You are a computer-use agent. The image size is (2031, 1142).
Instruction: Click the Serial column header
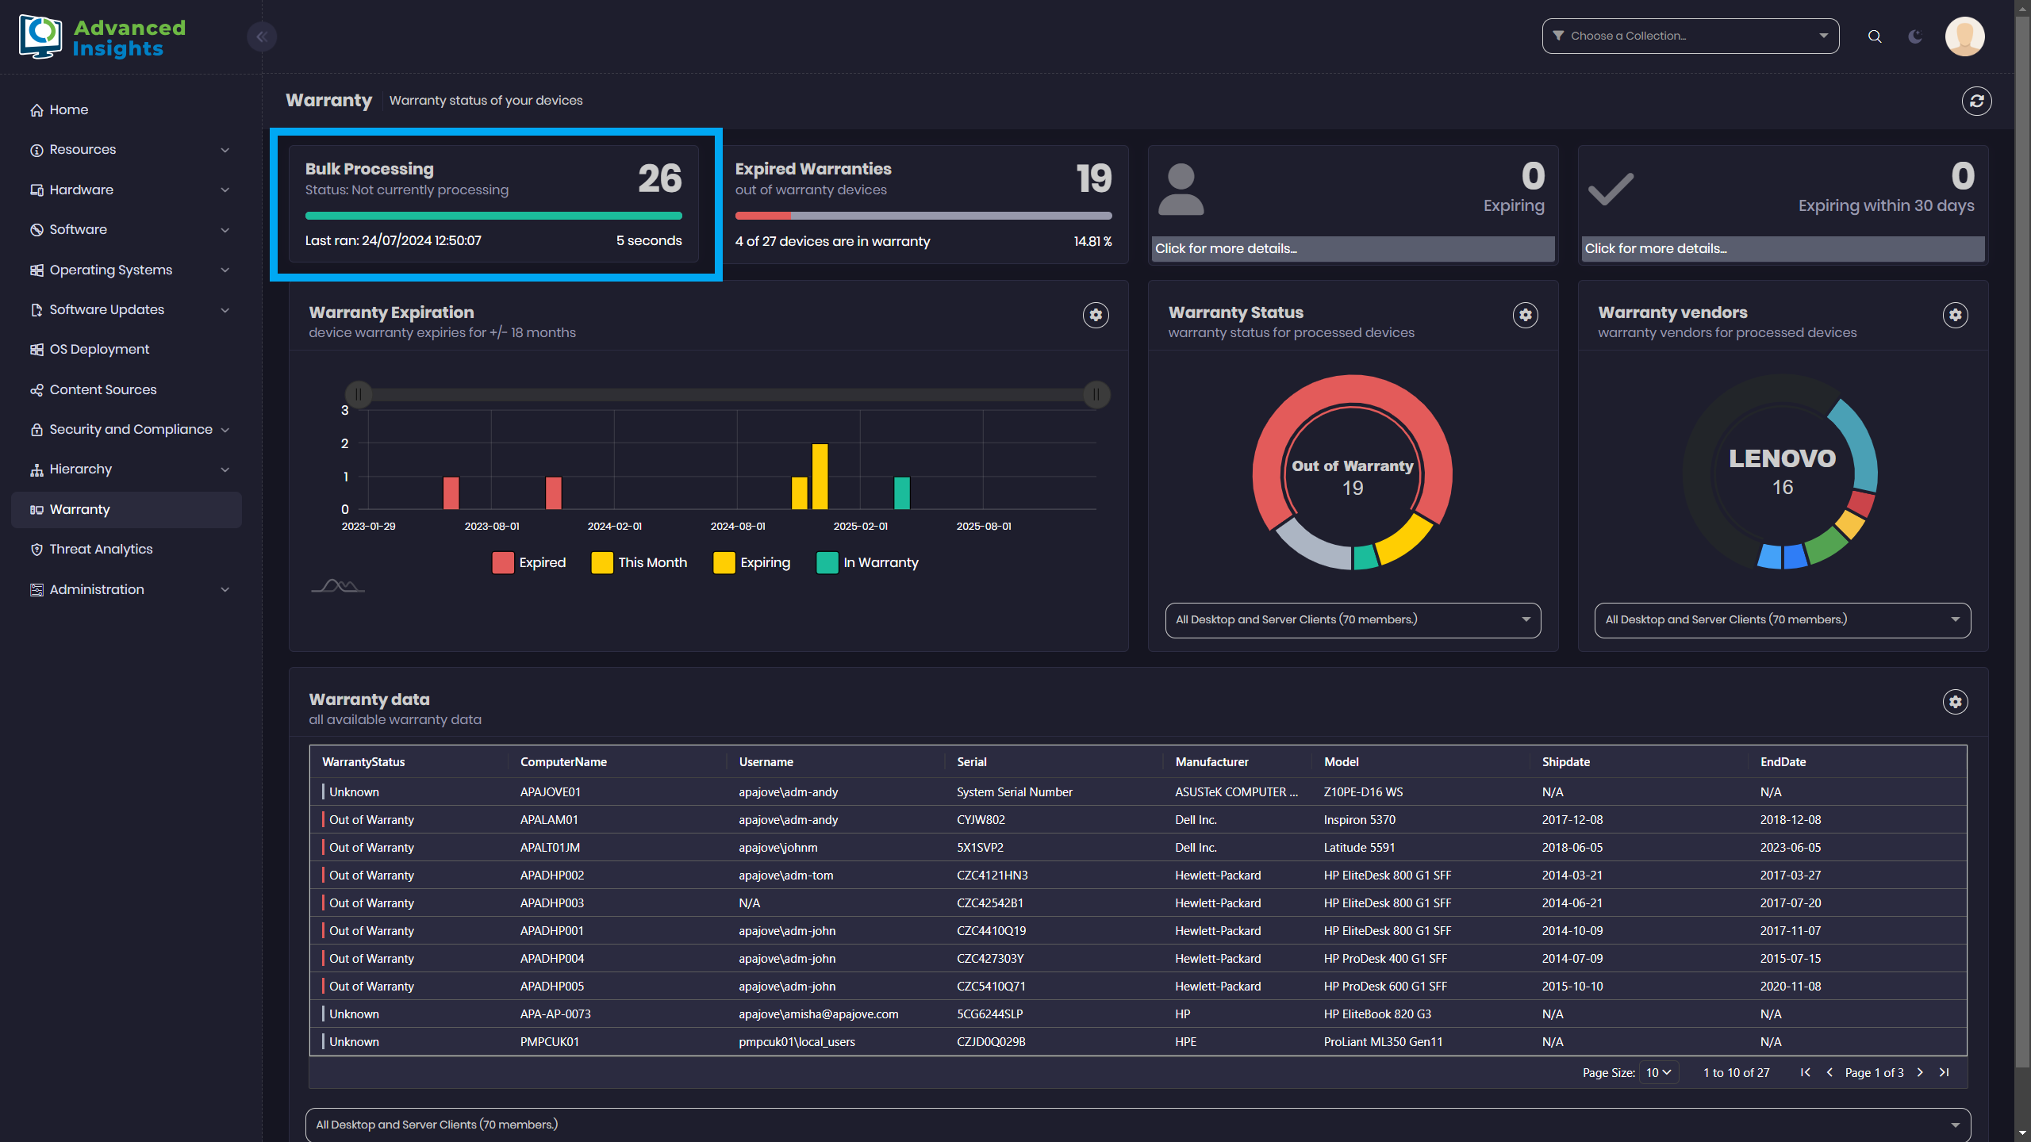pos(971,761)
